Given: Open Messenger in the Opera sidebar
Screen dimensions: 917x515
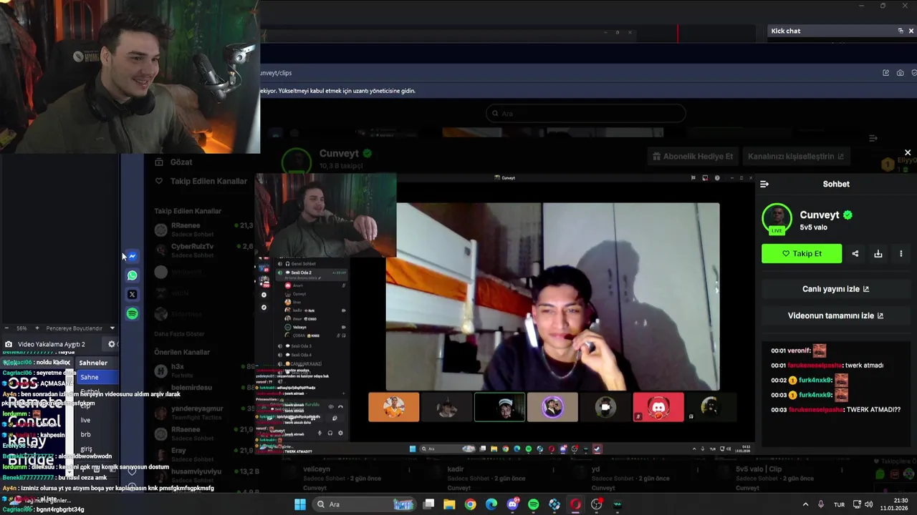Looking at the screenshot, I should (x=132, y=256).
